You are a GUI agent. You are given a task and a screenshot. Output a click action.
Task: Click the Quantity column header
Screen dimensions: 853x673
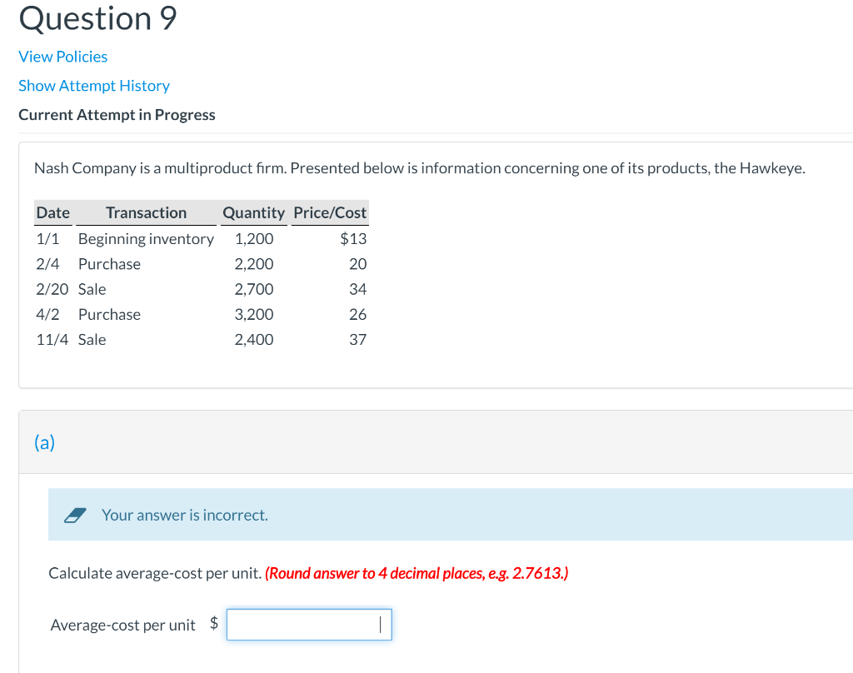(253, 212)
